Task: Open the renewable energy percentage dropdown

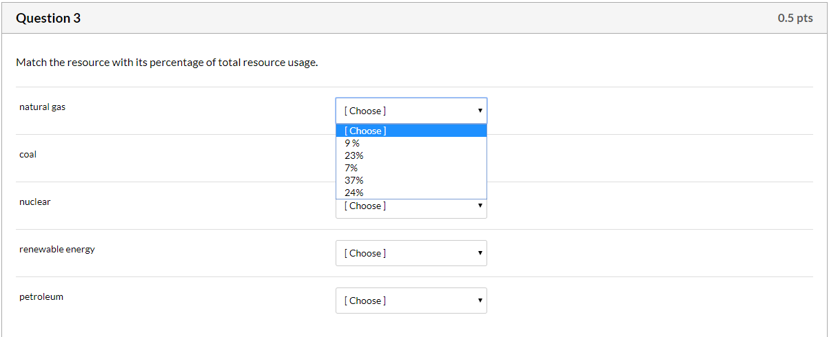Action: tap(411, 253)
